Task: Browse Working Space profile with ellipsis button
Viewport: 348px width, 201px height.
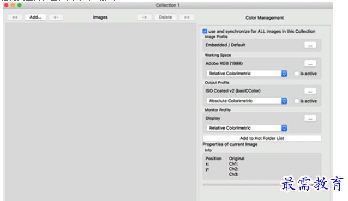Action: [x=310, y=64]
